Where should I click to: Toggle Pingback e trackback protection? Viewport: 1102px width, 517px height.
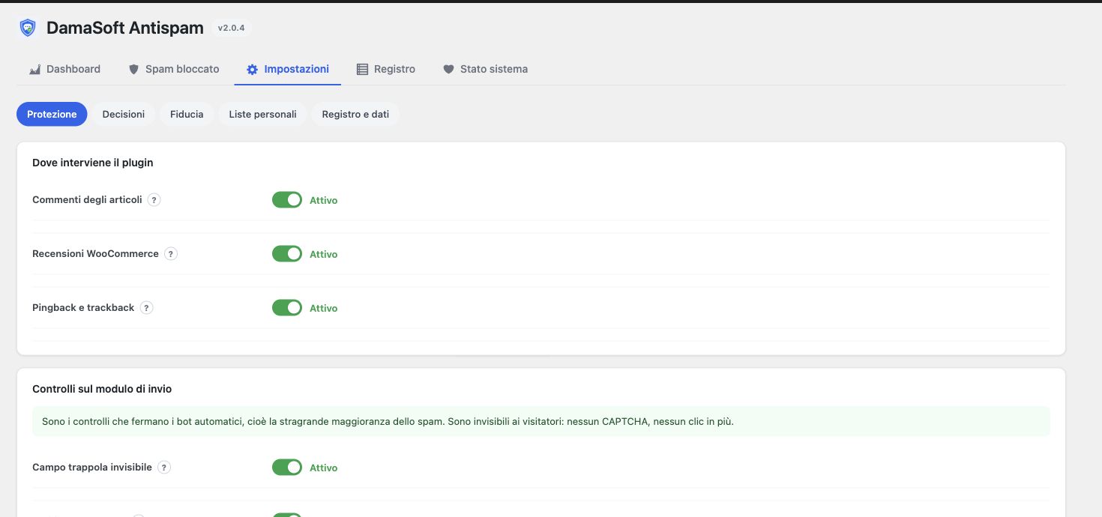coord(287,308)
